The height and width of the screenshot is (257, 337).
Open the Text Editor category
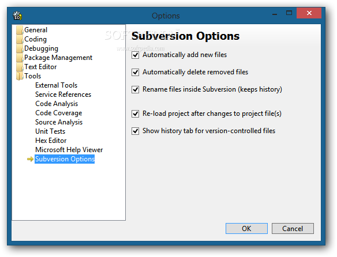pos(40,67)
